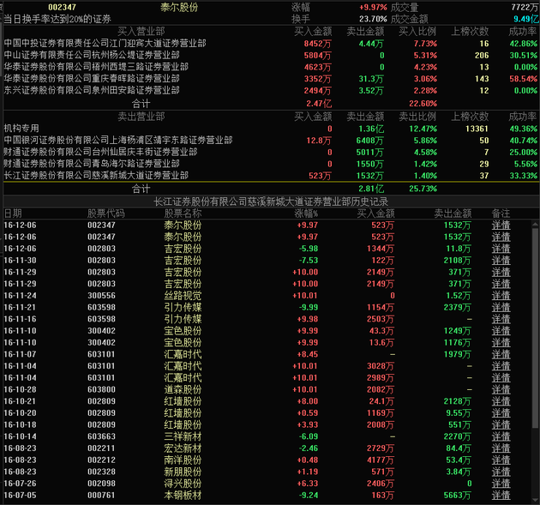Open 详情 link for 丝路视觉 row
This screenshot has height=505, width=540.
point(501,294)
